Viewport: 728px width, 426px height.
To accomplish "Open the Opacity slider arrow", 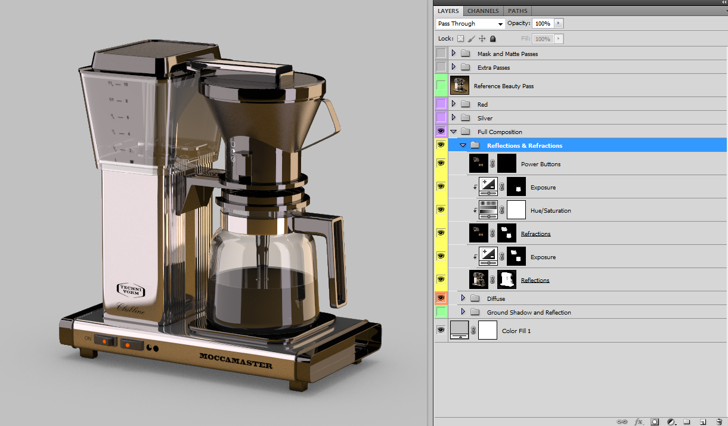I will (559, 24).
